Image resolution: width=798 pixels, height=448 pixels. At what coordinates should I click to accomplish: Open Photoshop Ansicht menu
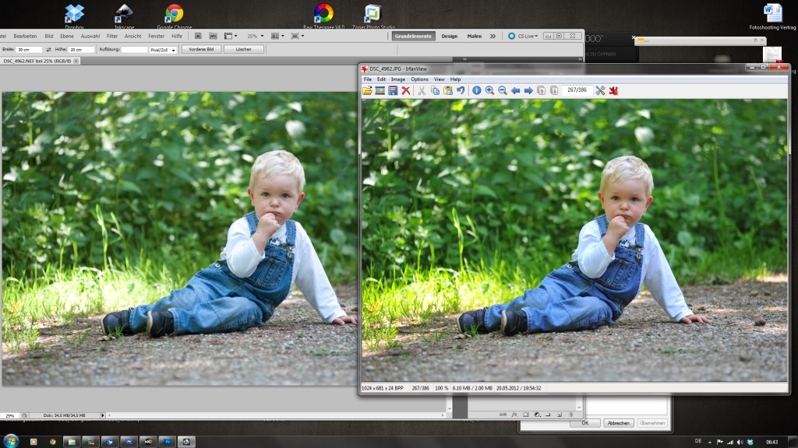pyautogui.click(x=132, y=36)
